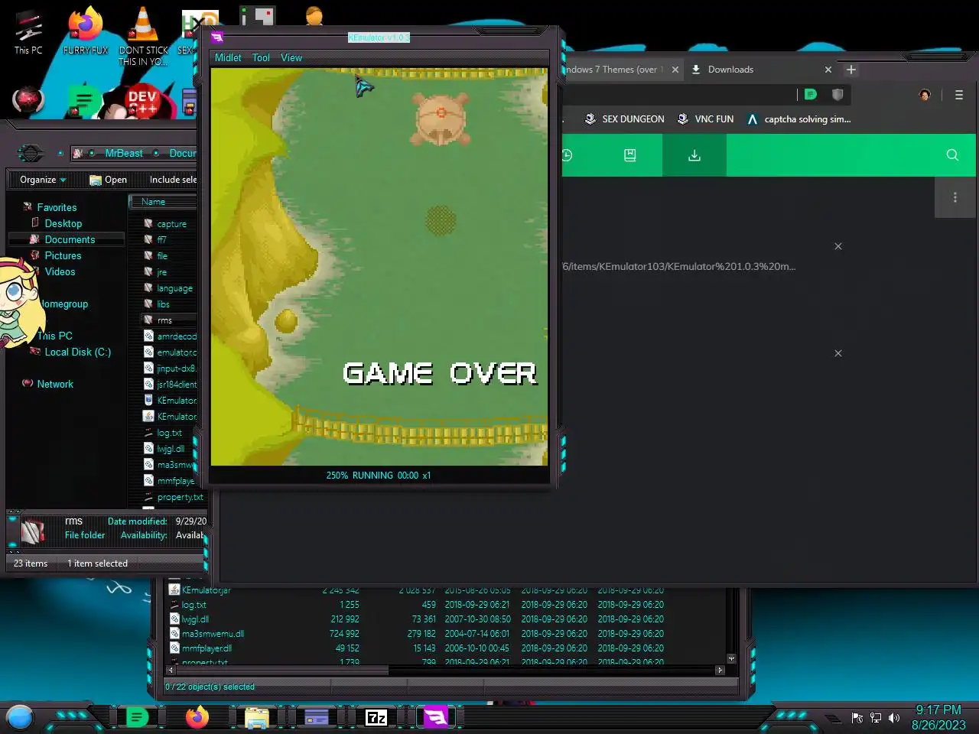
Task: Open the Tool menu in KEmulator
Action: (261, 57)
